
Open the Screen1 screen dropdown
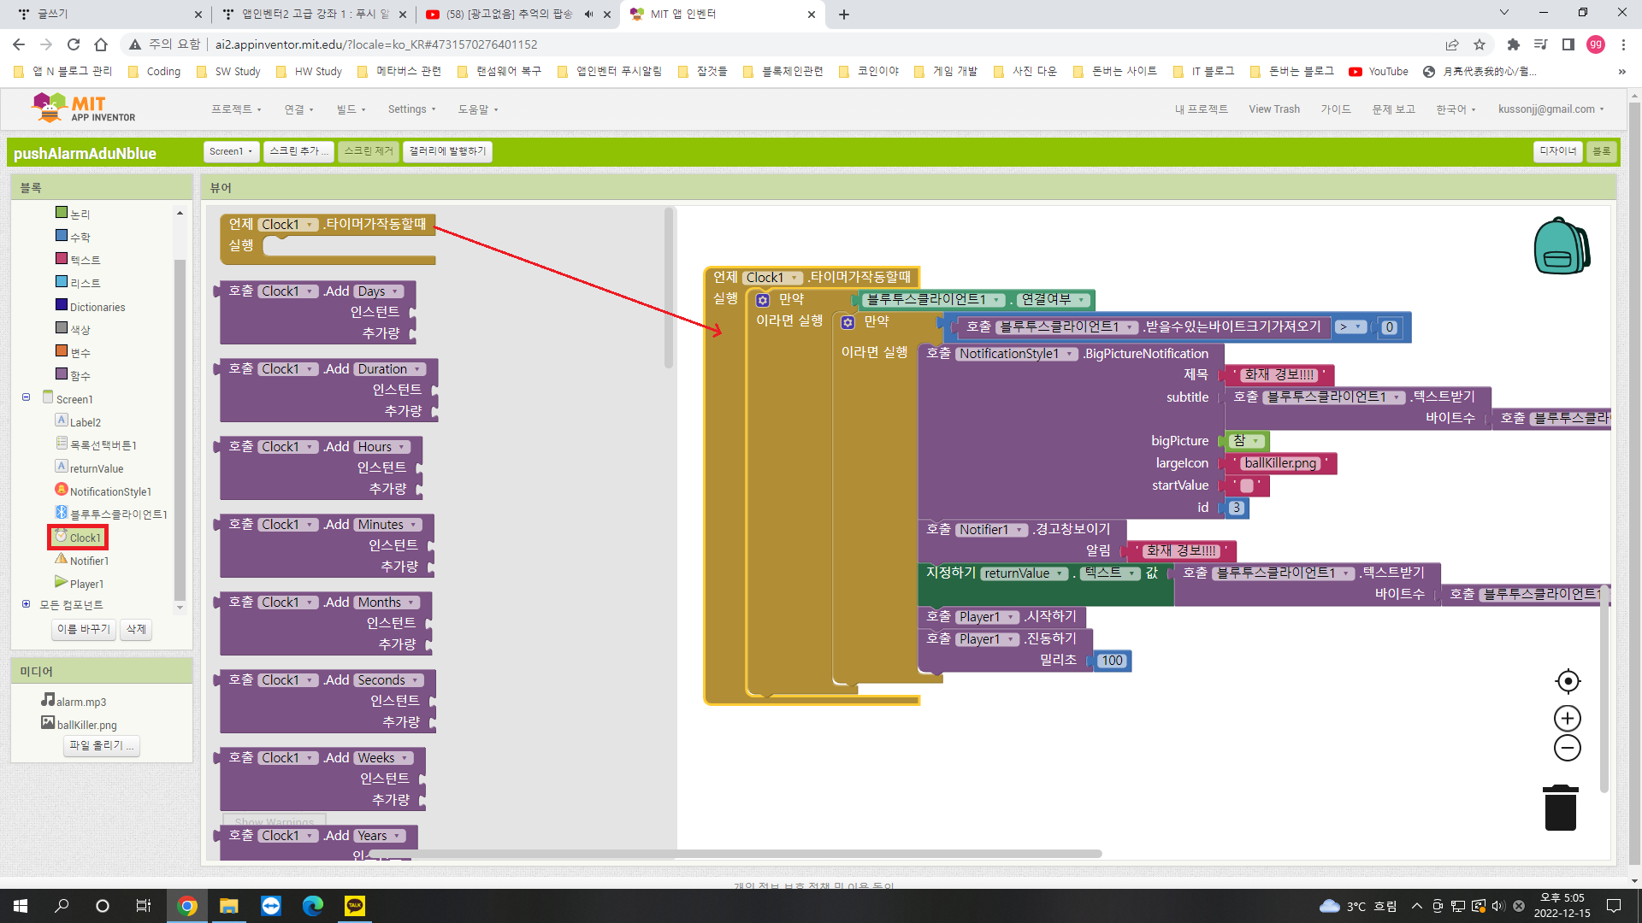pyautogui.click(x=231, y=151)
